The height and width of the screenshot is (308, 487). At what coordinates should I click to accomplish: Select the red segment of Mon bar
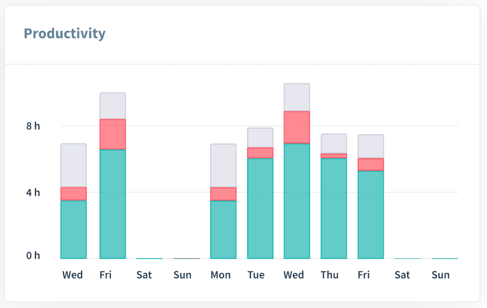(223, 194)
